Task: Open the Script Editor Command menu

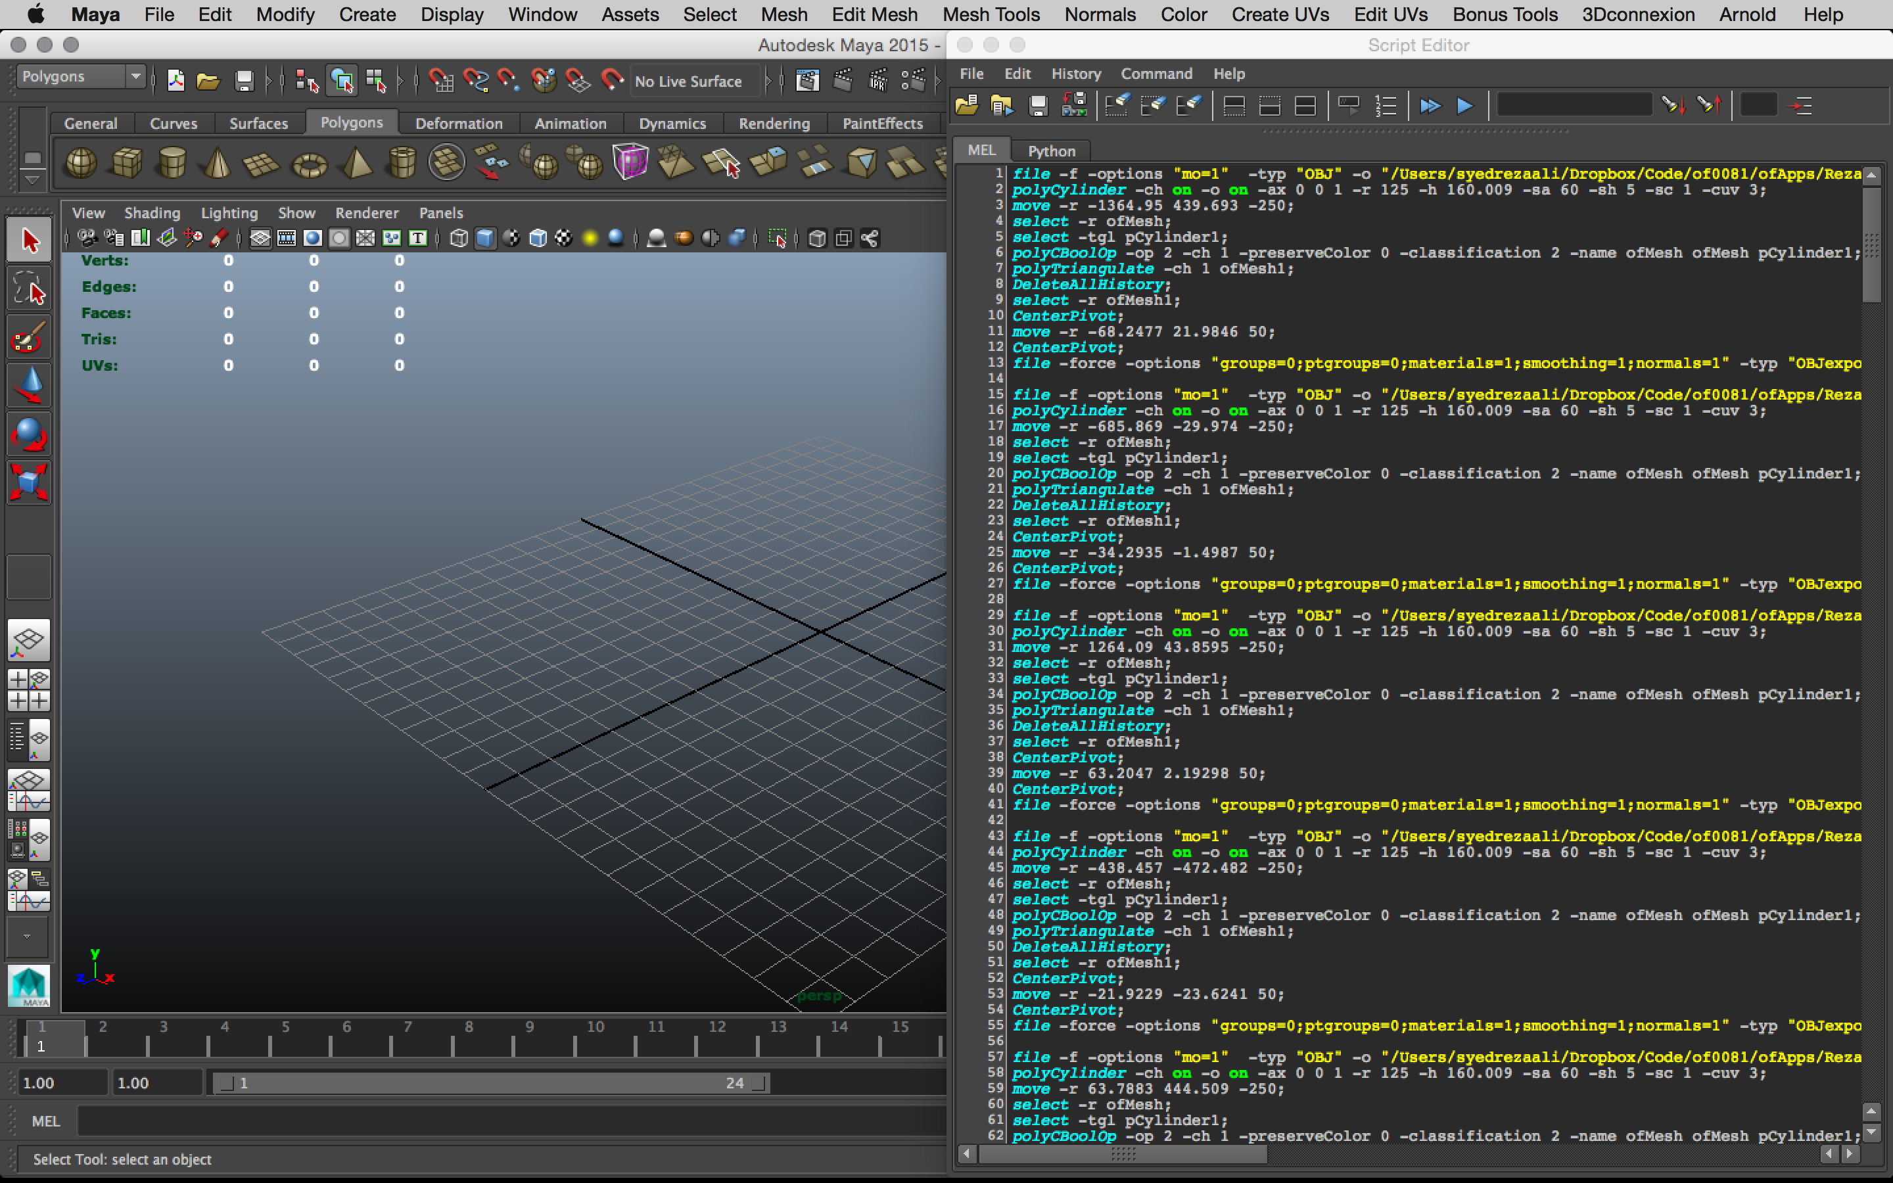Action: pos(1156,74)
